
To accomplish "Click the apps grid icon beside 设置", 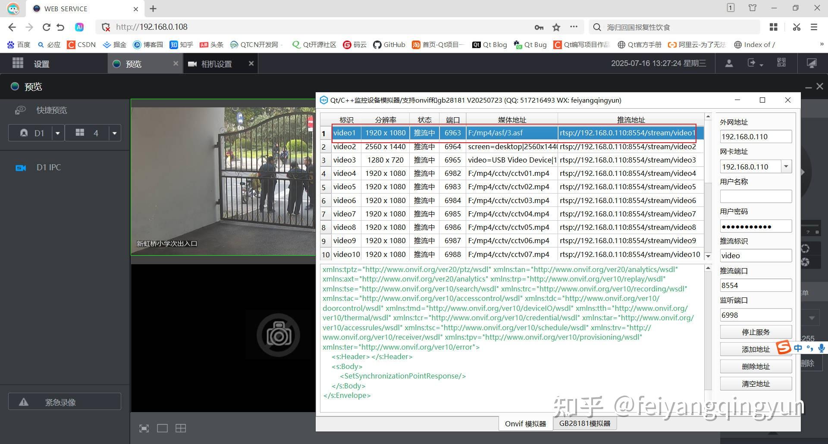I will coord(18,63).
